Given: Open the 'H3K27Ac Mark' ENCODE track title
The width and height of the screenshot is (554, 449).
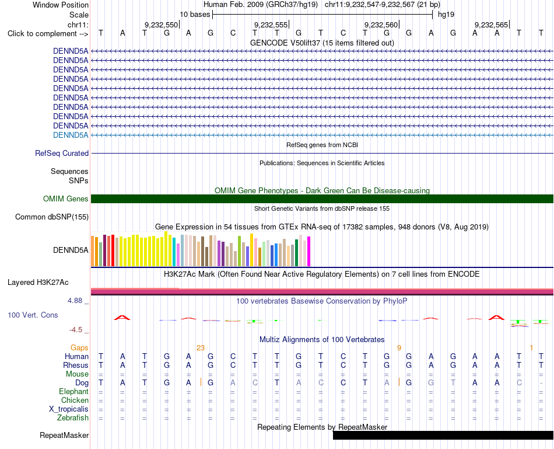Looking at the screenshot, I should click(322, 274).
